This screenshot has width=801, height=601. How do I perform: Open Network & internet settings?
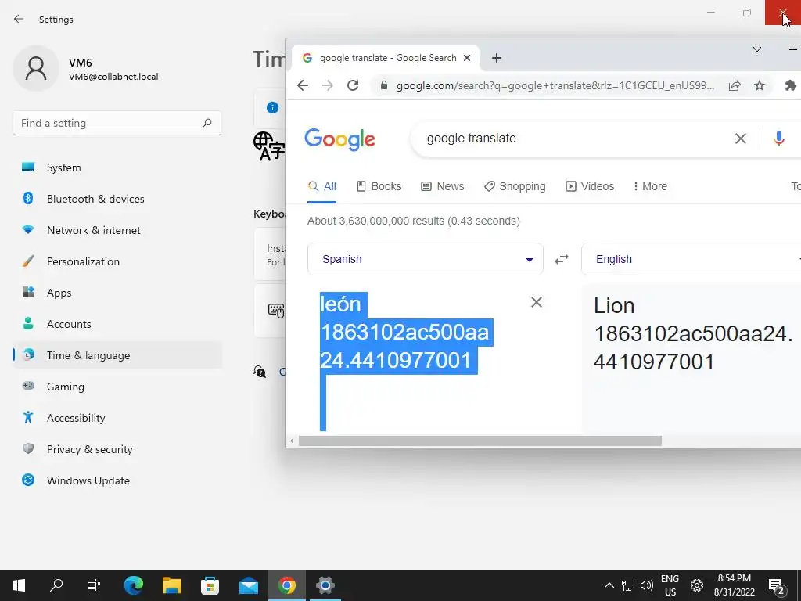pos(117,230)
